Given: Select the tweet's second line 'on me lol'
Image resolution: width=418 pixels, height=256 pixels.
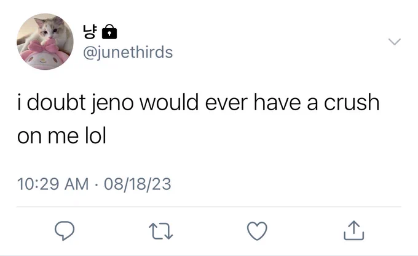Looking at the screenshot, I should (x=62, y=135).
